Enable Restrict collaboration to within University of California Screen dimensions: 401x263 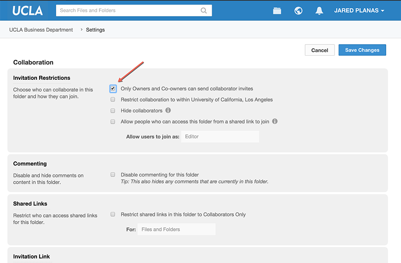pos(113,99)
